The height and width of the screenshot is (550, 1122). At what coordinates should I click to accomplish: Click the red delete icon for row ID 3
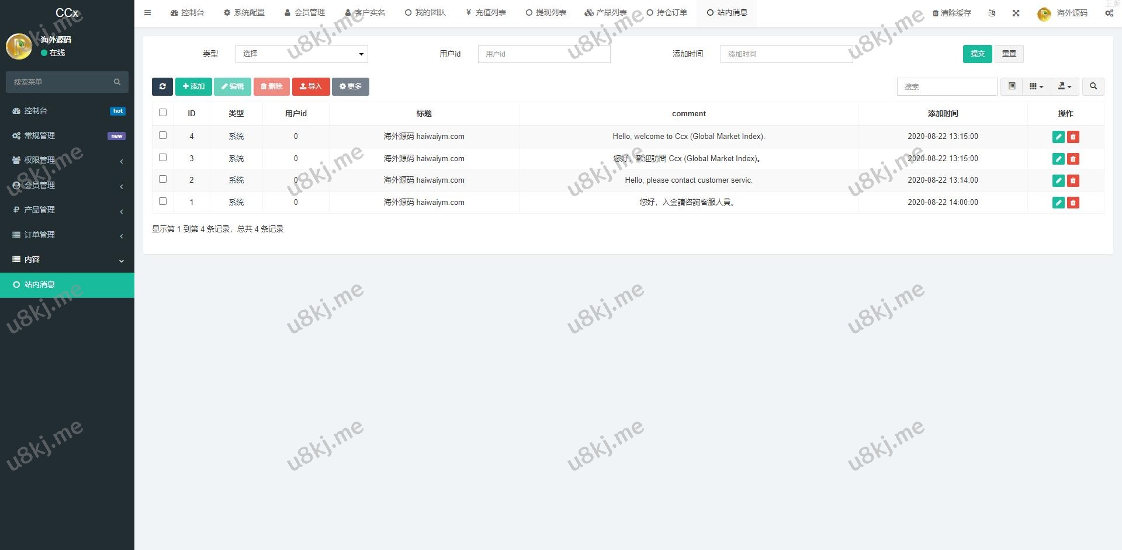point(1073,159)
